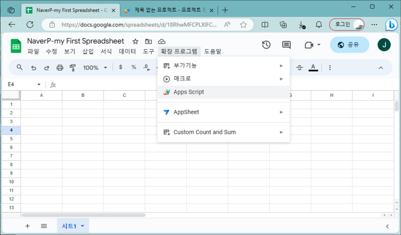Select column A header
Image resolution: width=401 pixels, height=235 pixels.
42,95
